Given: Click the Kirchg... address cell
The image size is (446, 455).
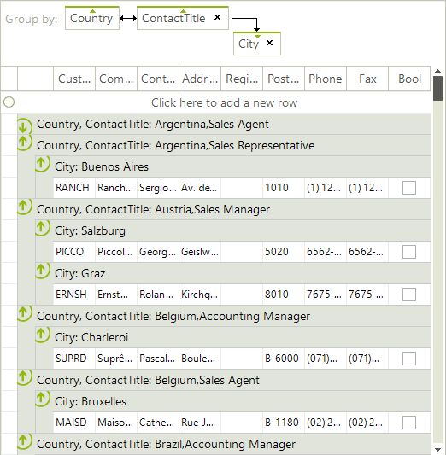Looking at the screenshot, I should click(200, 295).
